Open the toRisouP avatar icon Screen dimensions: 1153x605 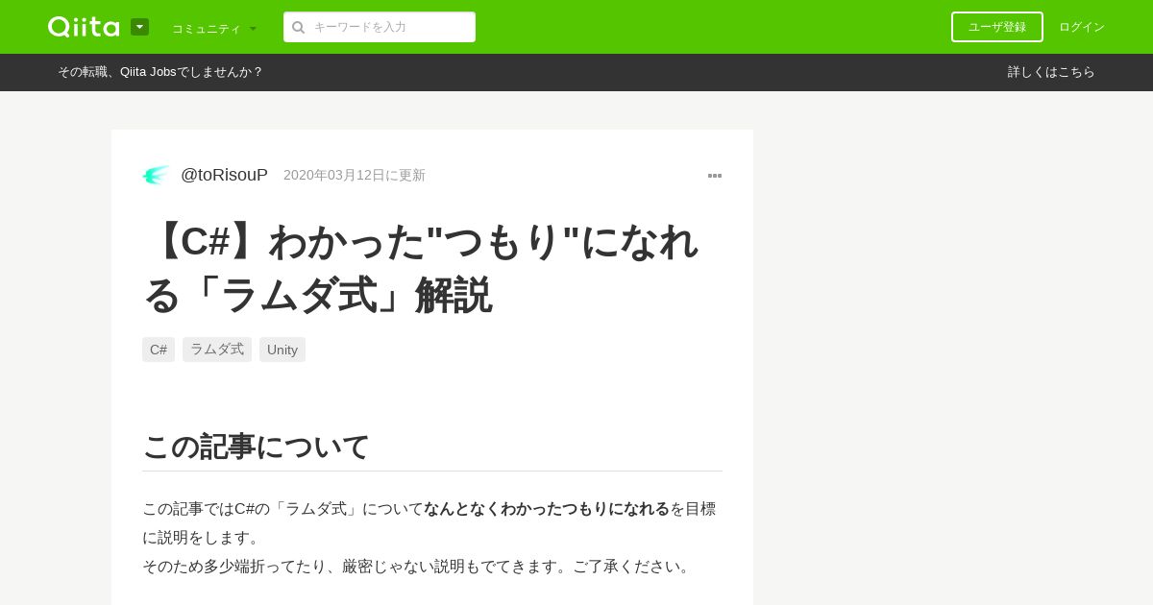[156, 175]
